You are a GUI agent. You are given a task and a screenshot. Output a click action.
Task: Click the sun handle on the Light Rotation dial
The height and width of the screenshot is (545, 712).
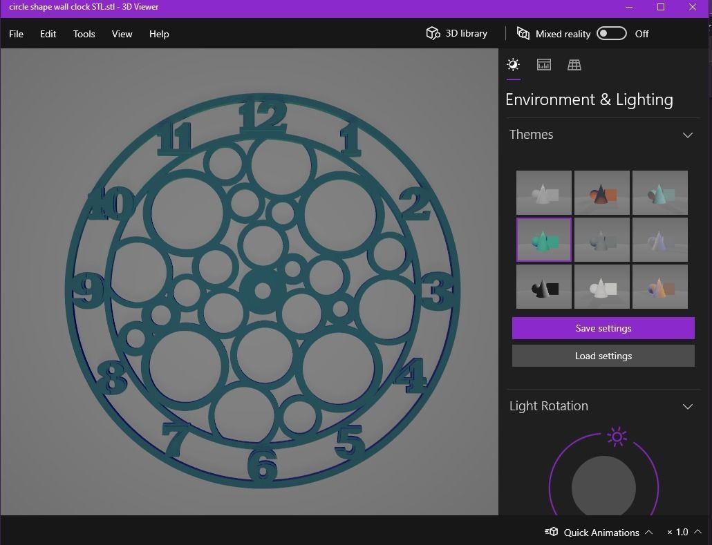pos(615,437)
